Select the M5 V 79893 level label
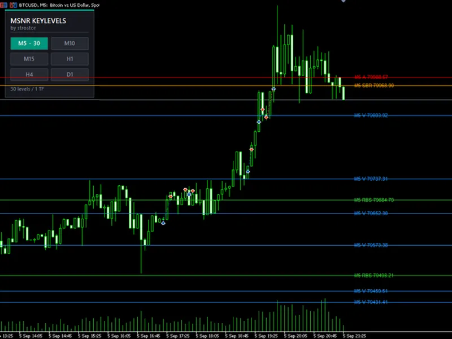This screenshot has width=452, height=339. pos(371,115)
